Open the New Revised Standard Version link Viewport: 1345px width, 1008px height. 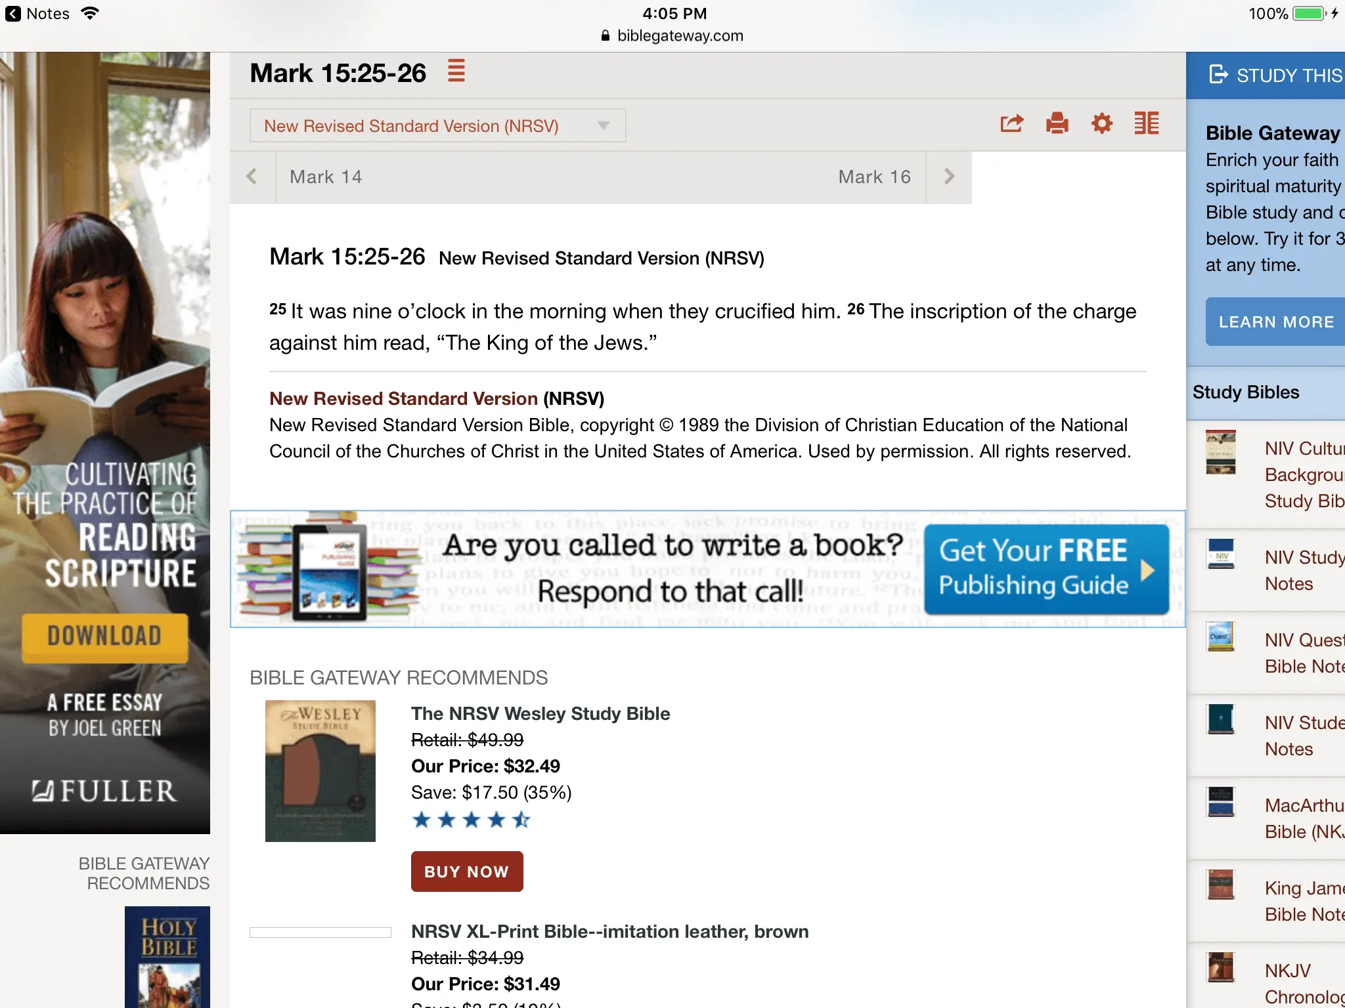point(403,399)
